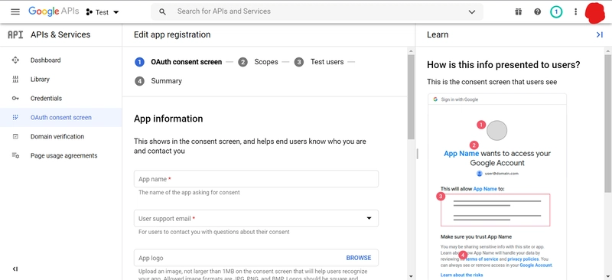Click text 'This is the consent screen that users see'

(x=492, y=82)
